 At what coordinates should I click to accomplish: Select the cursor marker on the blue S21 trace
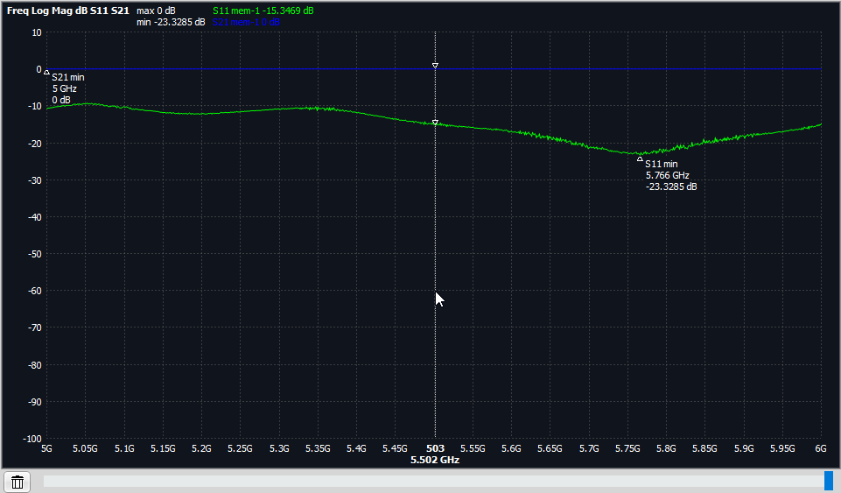coord(435,66)
